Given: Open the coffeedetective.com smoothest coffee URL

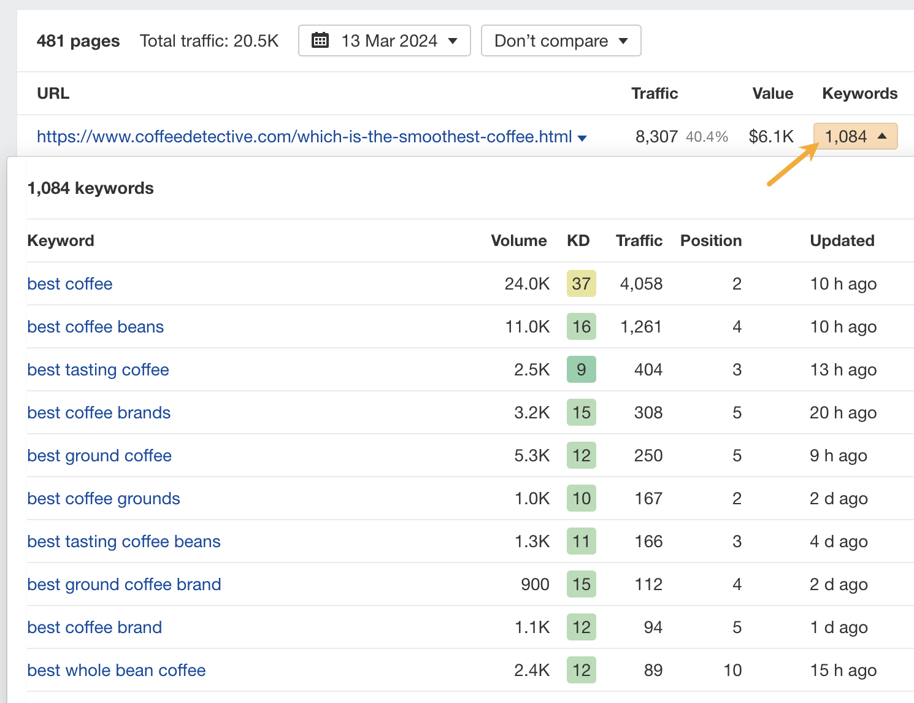Looking at the screenshot, I should pyautogui.click(x=304, y=136).
